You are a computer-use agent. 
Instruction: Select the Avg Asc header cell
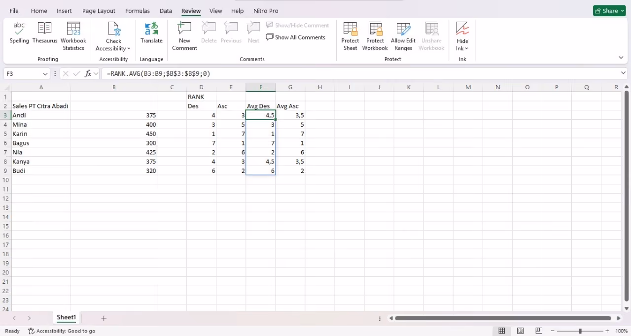(x=290, y=106)
